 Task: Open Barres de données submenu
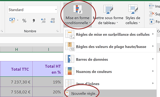pos(110,59)
